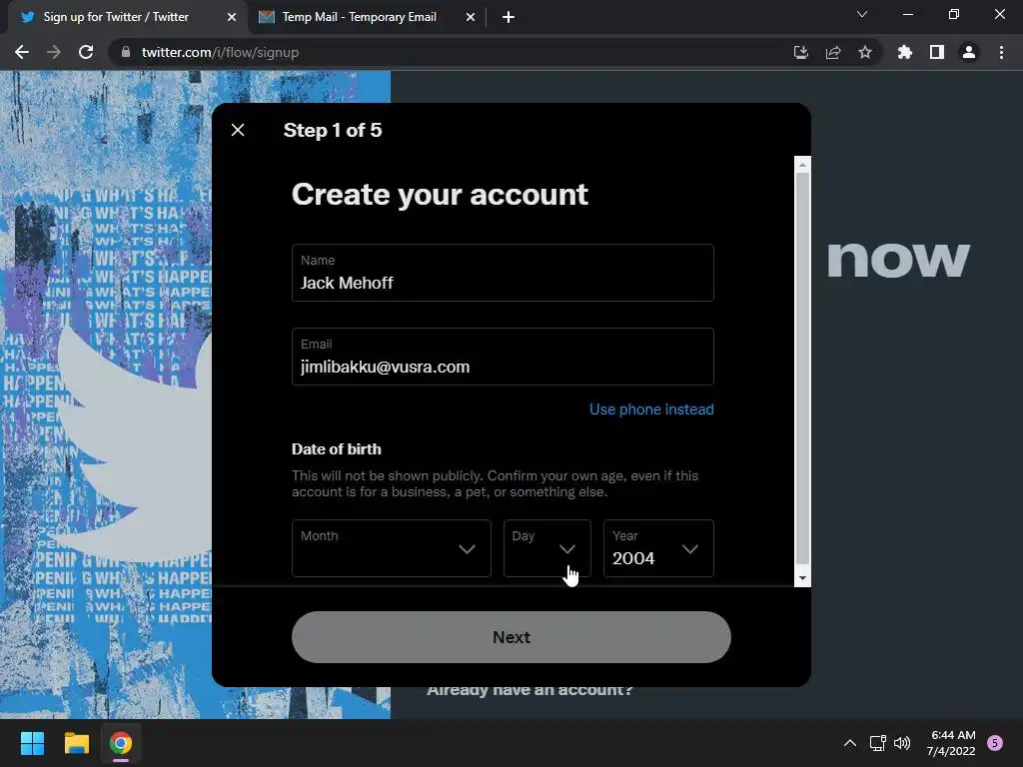Show hidden system tray icons

point(849,743)
